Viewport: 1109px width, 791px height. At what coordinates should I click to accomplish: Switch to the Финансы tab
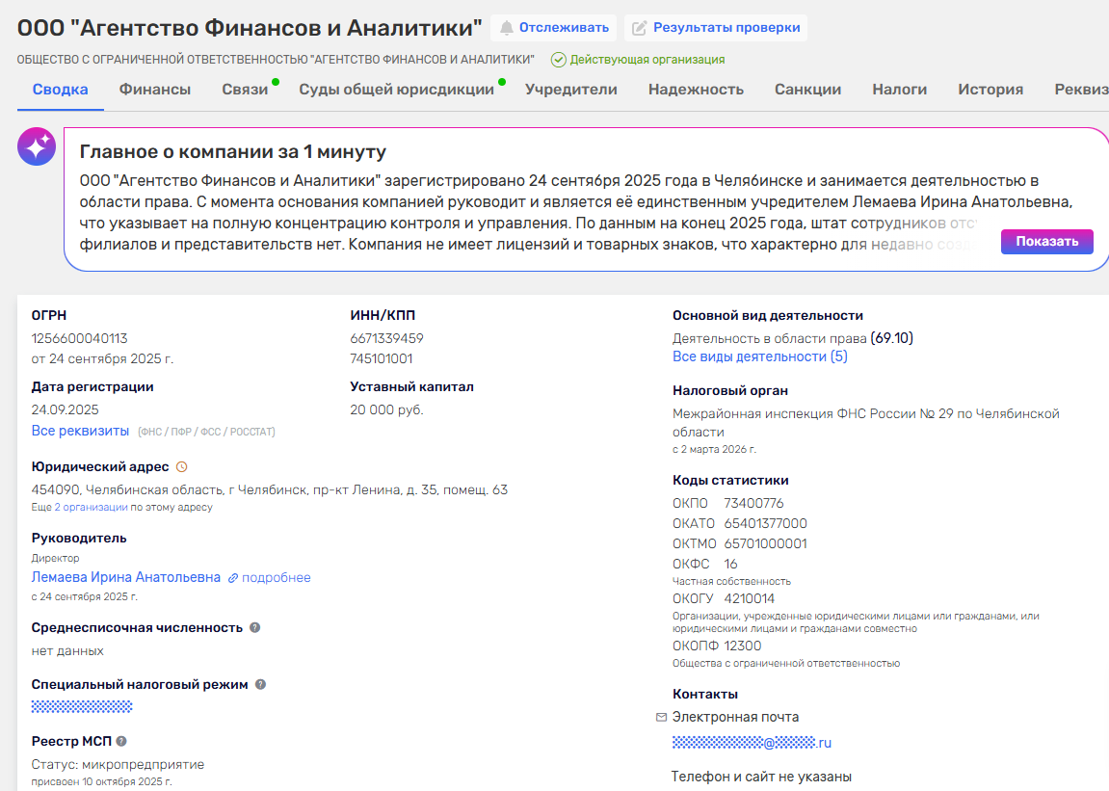point(155,90)
